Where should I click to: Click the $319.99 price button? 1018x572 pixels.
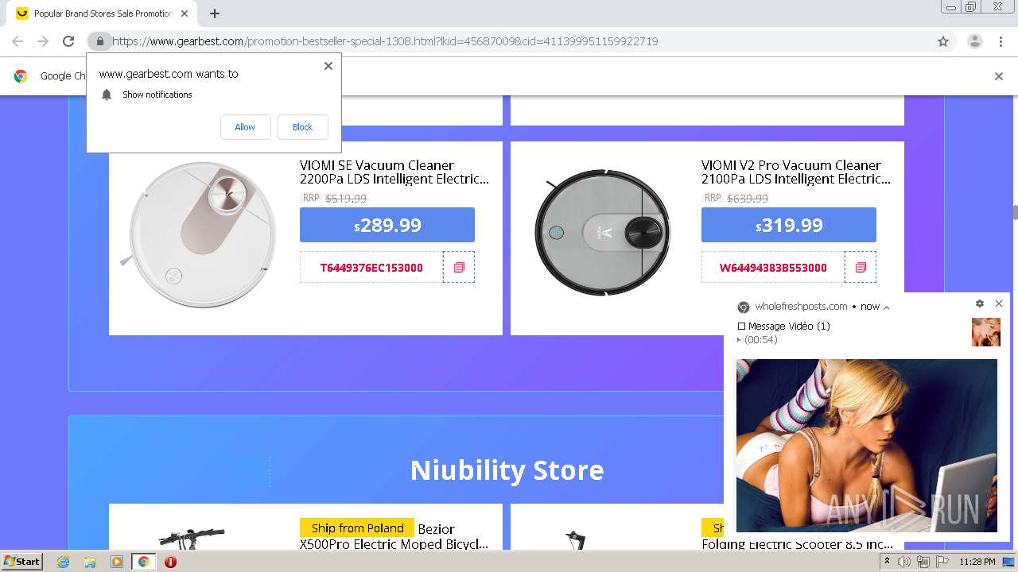coord(789,225)
